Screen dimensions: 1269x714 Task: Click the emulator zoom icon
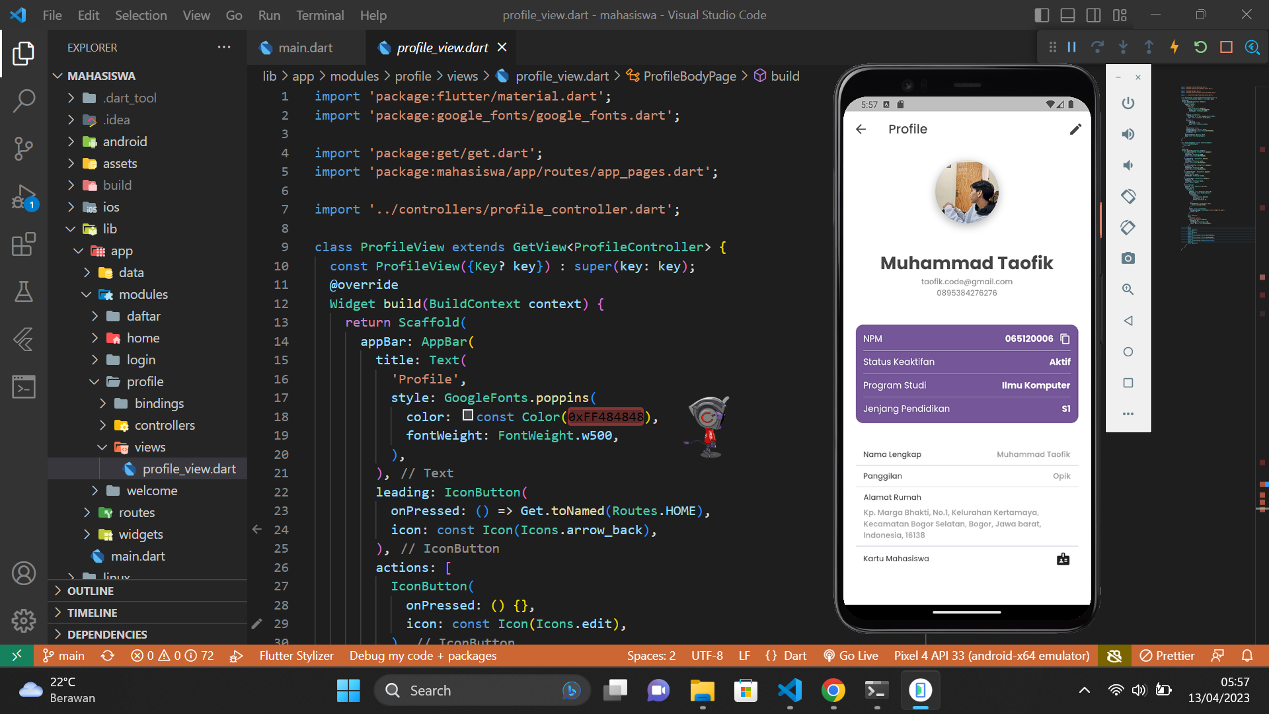pyautogui.click(x=1128, y=290)
